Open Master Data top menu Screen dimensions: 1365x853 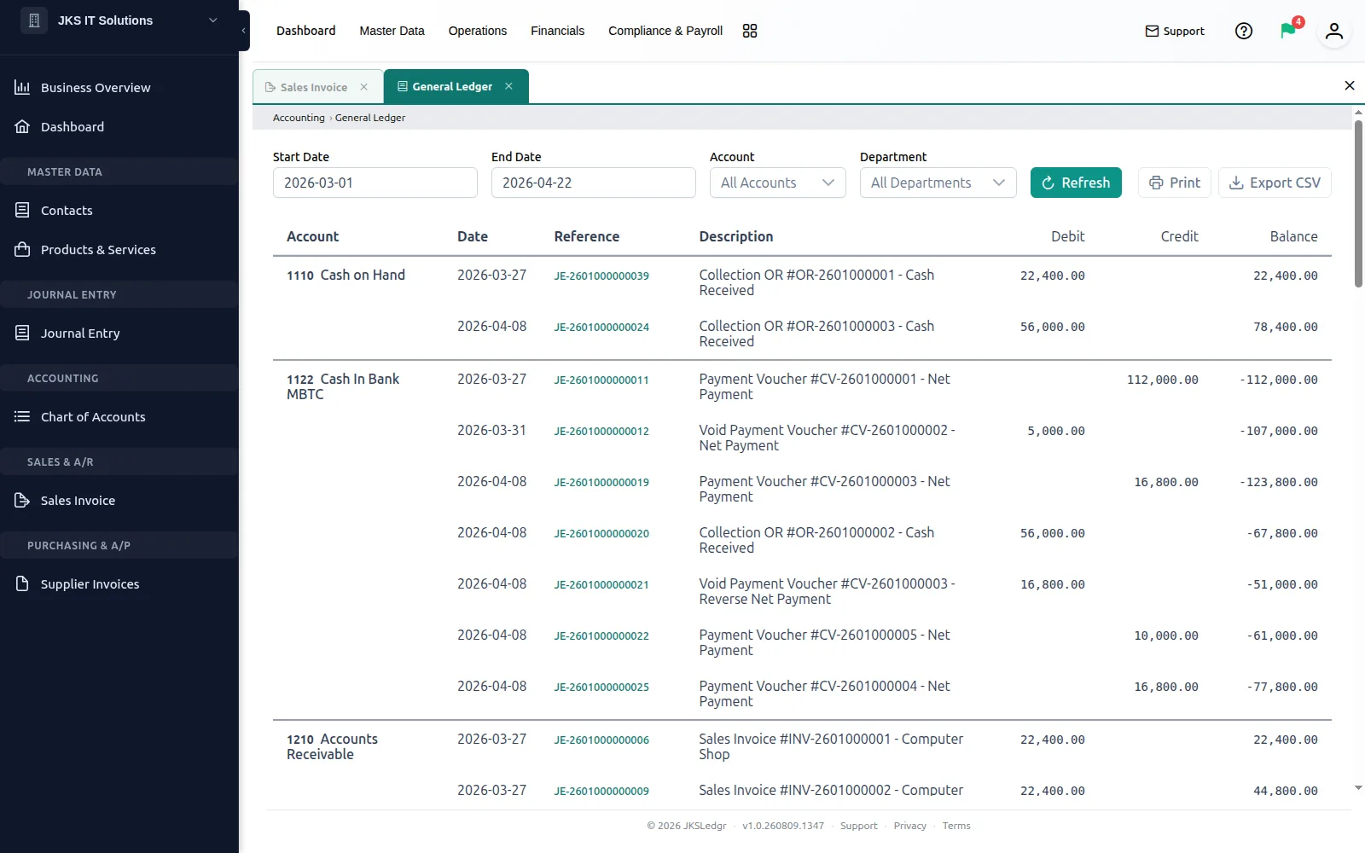[x=392, y=31]
